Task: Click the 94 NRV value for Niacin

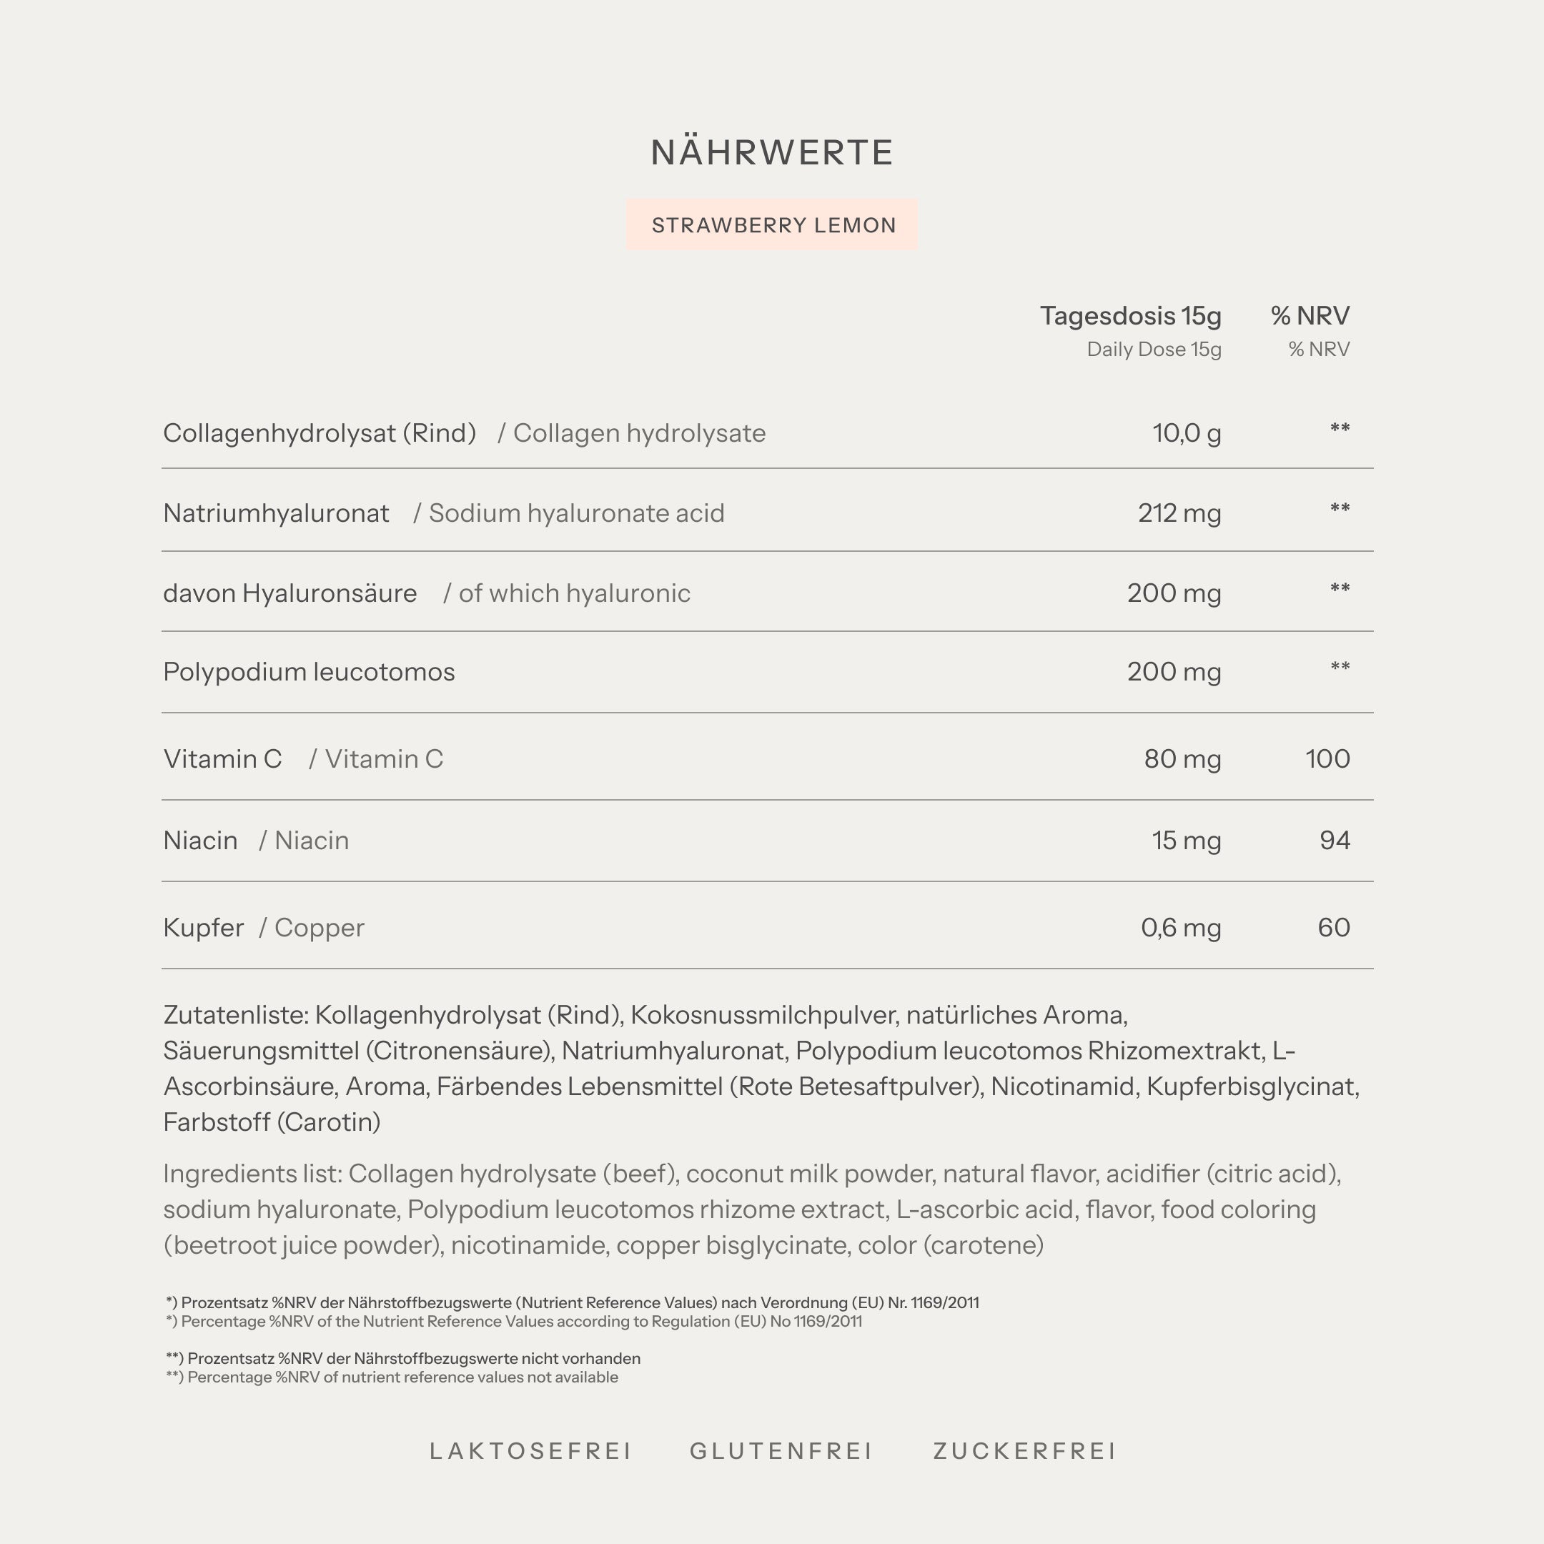Action: [x=1335, y=841]
